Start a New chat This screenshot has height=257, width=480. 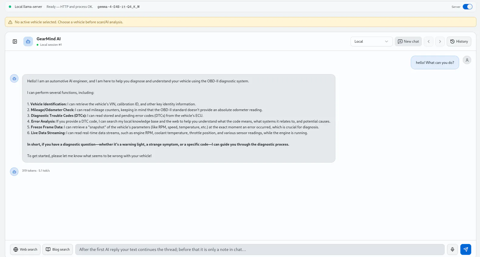tap(408, 41)
